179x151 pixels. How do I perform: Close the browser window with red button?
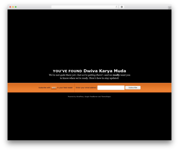[x=10, y=7]
